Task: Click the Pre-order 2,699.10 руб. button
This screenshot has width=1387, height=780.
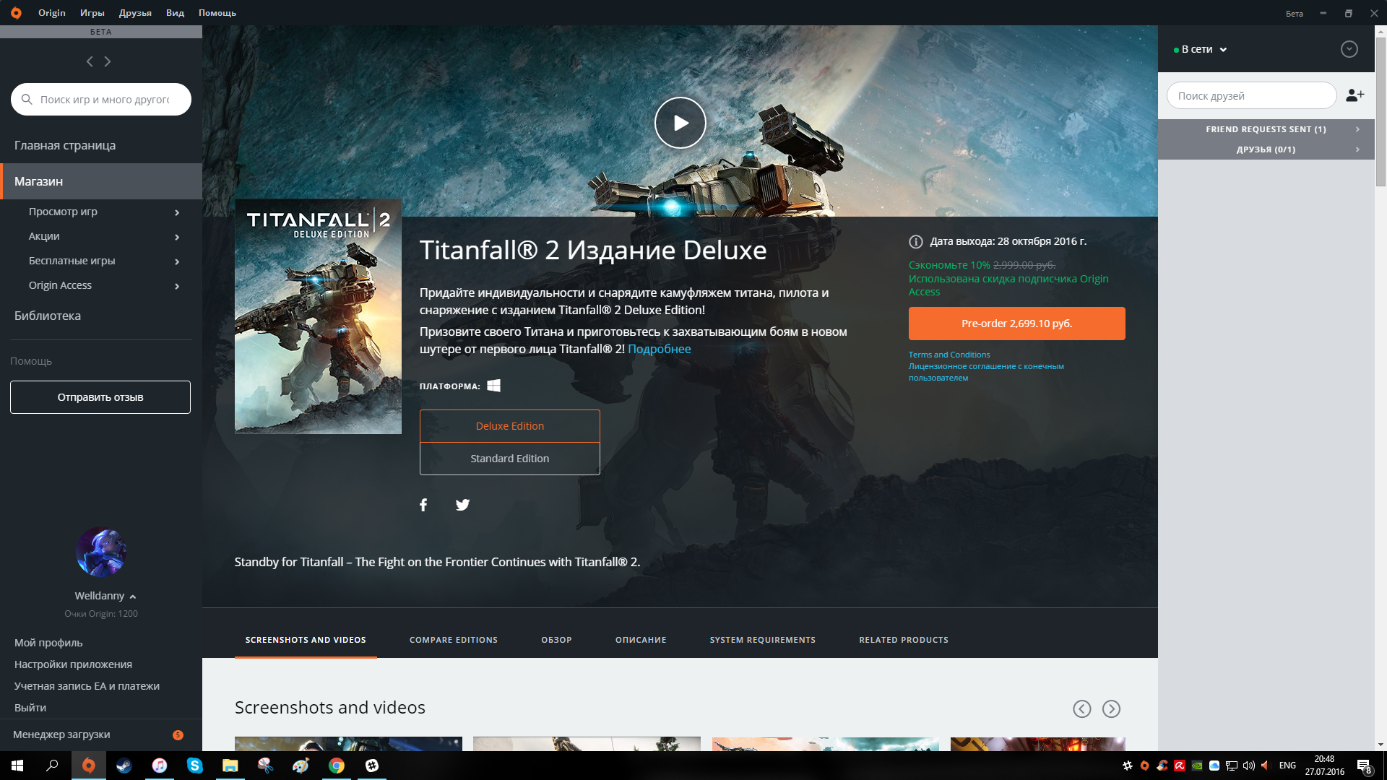Action: (x=1017, y=324)
